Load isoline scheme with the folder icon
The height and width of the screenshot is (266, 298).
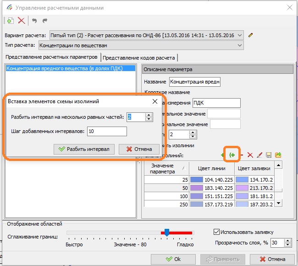(x=278, y=155)
